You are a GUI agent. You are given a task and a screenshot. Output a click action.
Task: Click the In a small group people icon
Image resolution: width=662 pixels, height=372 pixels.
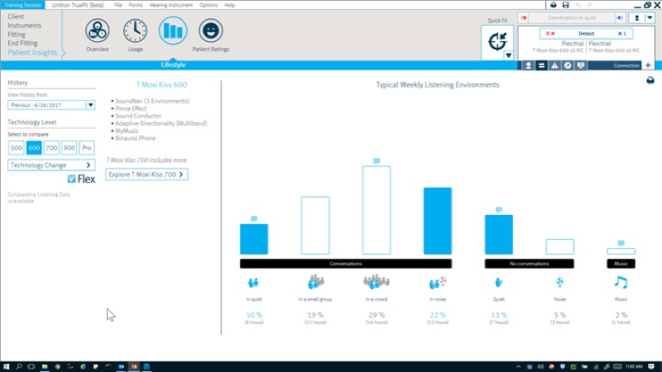point(315,282)
